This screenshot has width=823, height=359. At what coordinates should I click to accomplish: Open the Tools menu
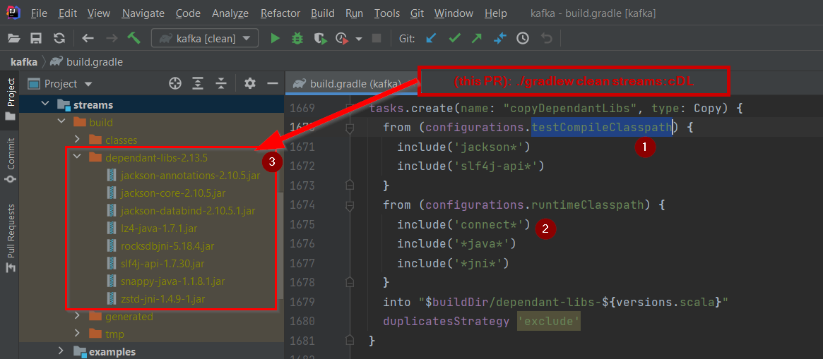point(387,13)
